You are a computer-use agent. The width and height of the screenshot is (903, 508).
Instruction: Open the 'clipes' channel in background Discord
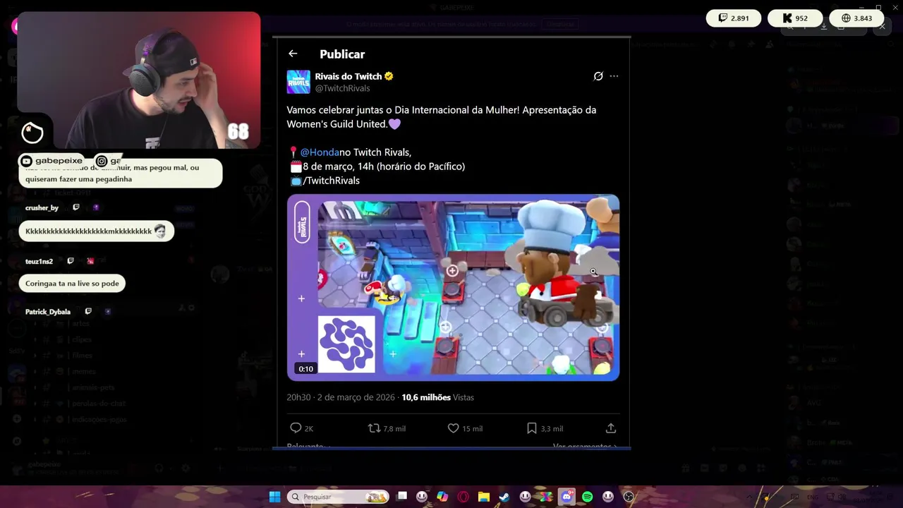point(82,339)
